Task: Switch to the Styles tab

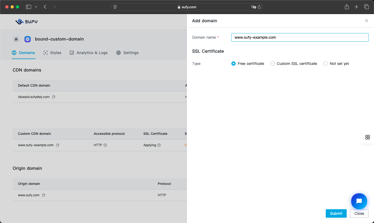Action: [52, 53]
